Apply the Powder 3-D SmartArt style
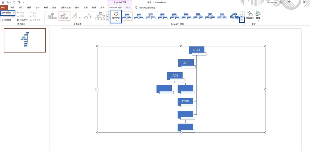Screen dimensions: 310x151 [222, 16]
